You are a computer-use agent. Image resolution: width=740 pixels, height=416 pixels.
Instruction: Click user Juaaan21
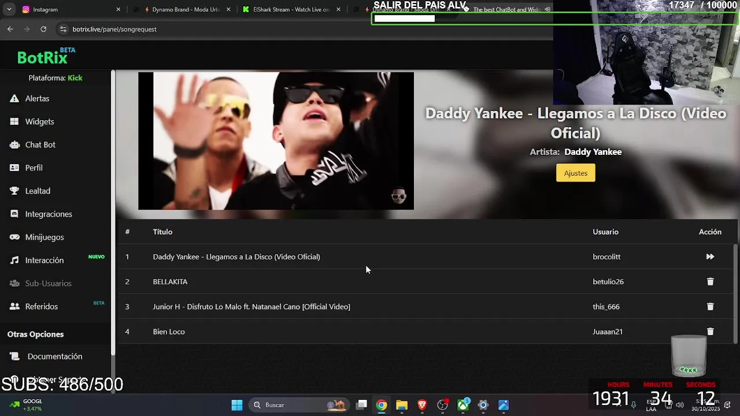[608, 332]
